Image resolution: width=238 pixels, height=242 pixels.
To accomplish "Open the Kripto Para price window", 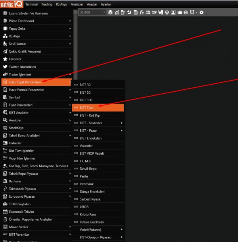I will pyautogui.click(x=98, y=214).
